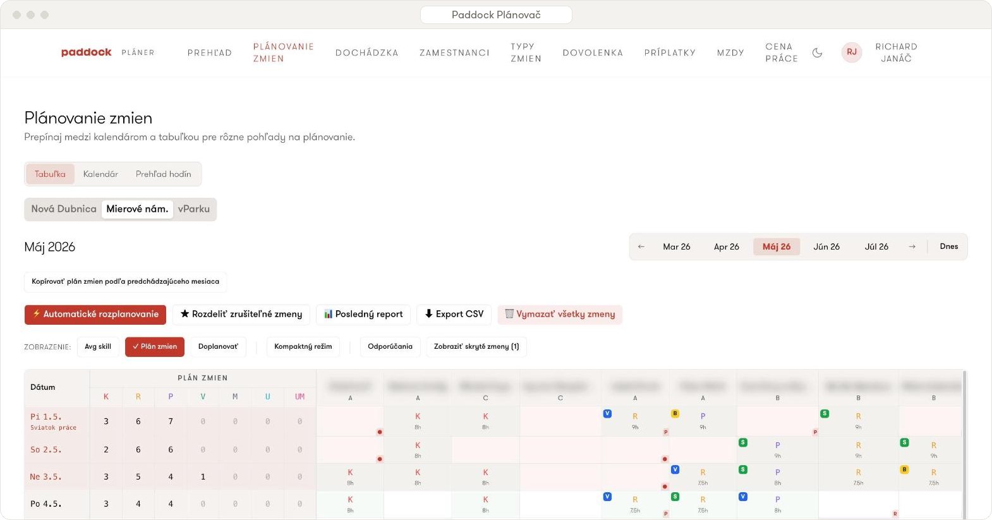This screenshot has height=520, width=992.
Task: Click the yellow B badge in the Pi 1.5. row
Action: [675, 414]
